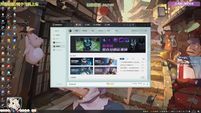This screenshot has height=113, width=201.
Task: Switch to the 资讯 news sub-tab
Action: 77,31
